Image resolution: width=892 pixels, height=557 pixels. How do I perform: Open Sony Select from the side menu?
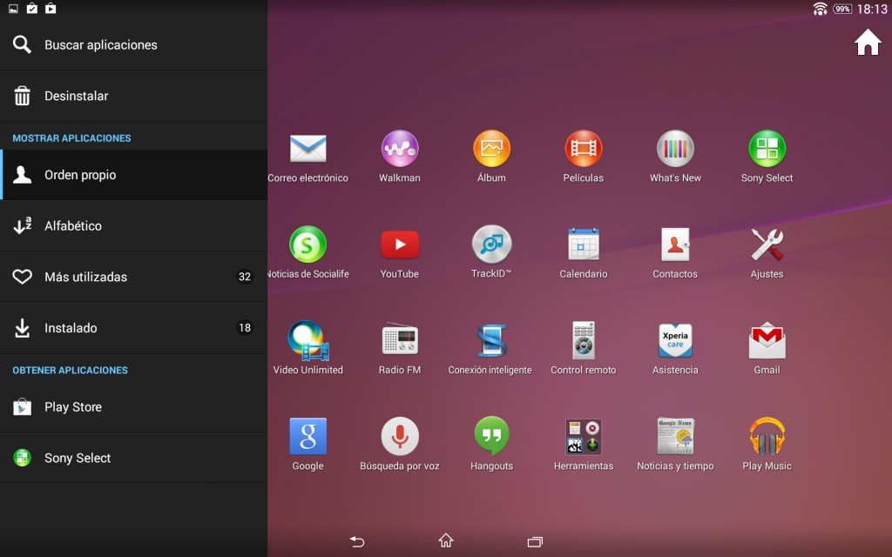click(x=133, y=458)
